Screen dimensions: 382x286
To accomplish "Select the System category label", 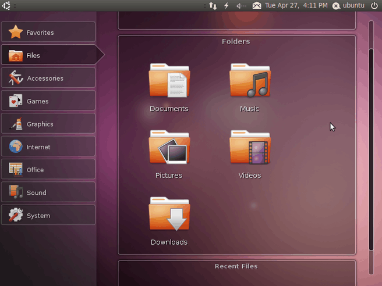I will pyautogui.click(x=38, y=216).
